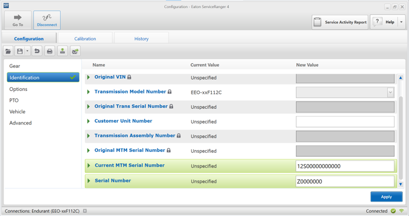This screenshot has height=216, width=409.
Task: Open the save options dropdown arrow
Action: pos(28,51)
